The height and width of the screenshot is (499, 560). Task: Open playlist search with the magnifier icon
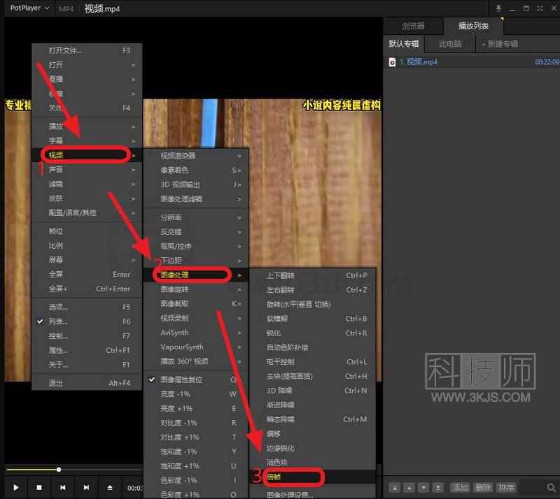(552, 487)
